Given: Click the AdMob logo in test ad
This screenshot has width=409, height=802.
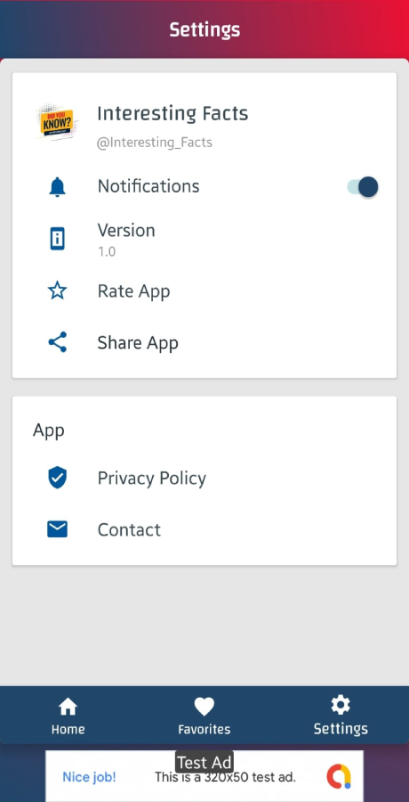Looking at the screenshot, I should [339, 776].
